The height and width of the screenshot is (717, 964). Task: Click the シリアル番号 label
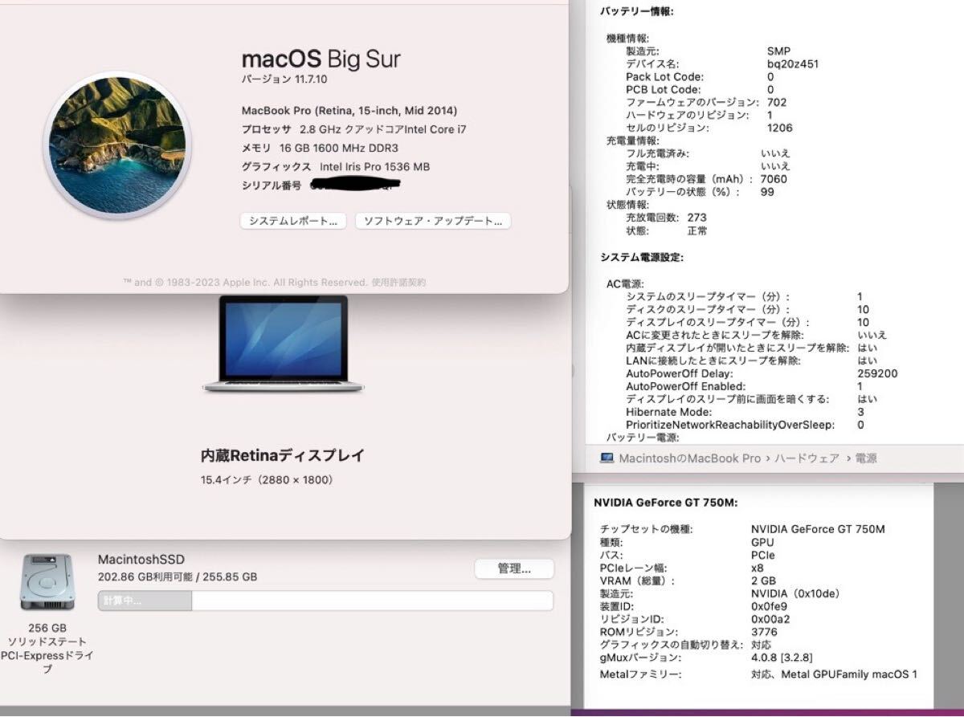coord(272,185)
